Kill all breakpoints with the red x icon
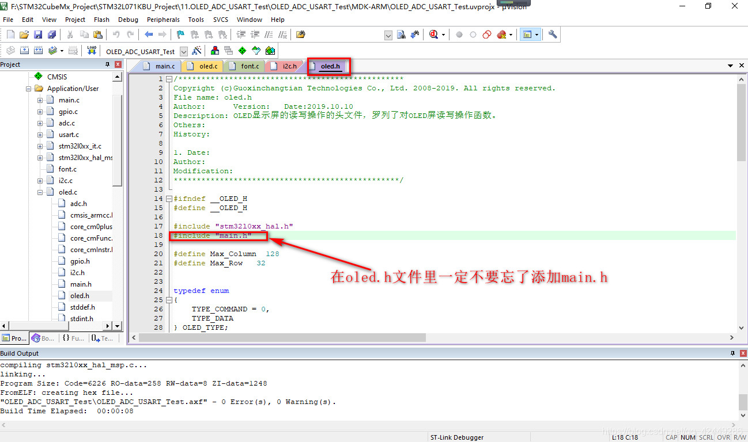Image resolution: width=748 pixels, height=442 pixels. (501, 35)
